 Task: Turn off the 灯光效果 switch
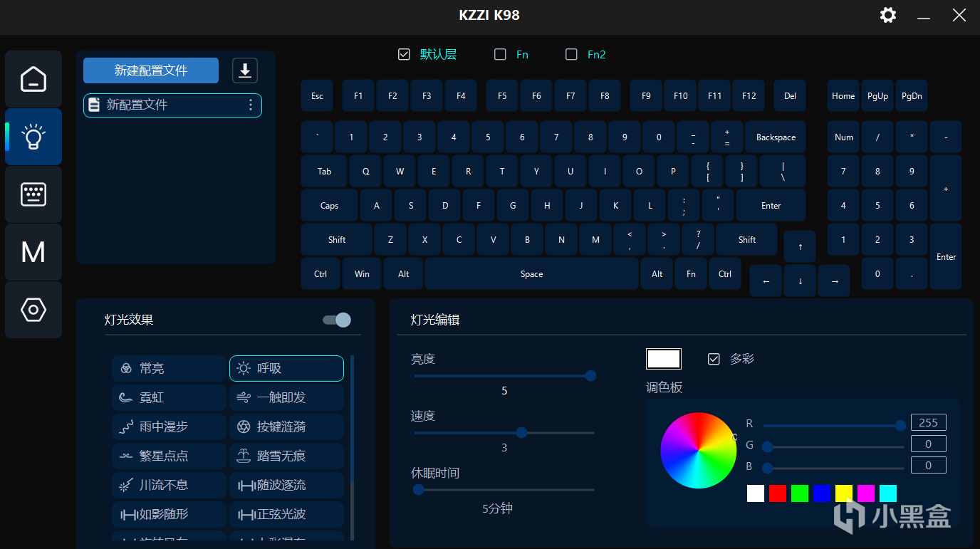pos(337,320)
